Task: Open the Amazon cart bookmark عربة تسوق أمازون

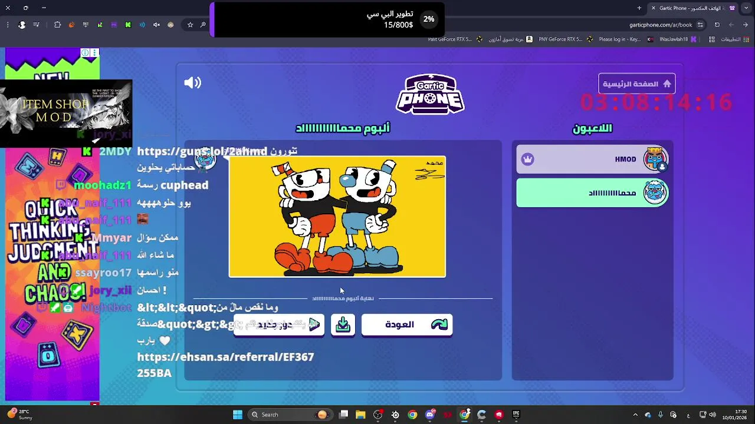Action: tap(511, 39)
